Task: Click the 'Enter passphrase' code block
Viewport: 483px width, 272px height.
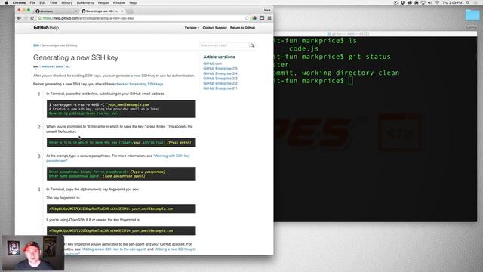Action: (x=121, y=174)
